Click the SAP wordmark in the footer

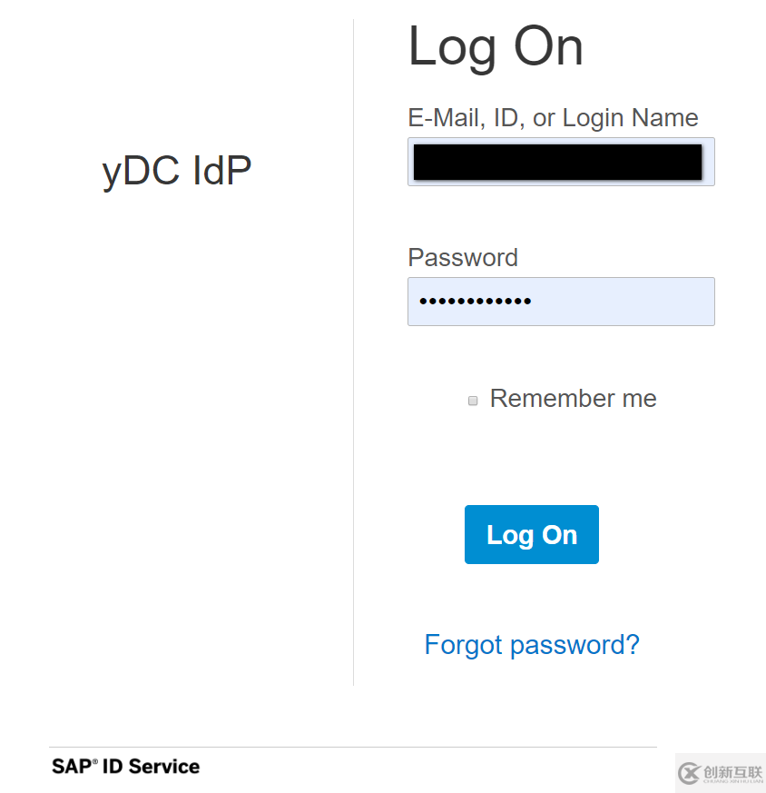71,767
